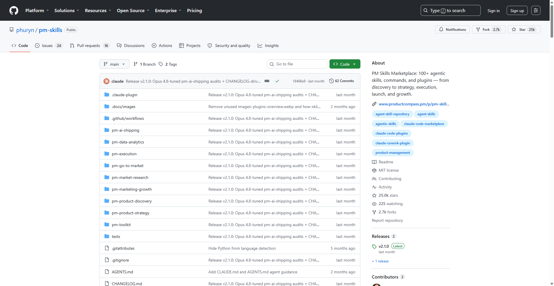Open the green Code clone dropdown
Viewport: 554px width, 286px height.
point(345,64)
